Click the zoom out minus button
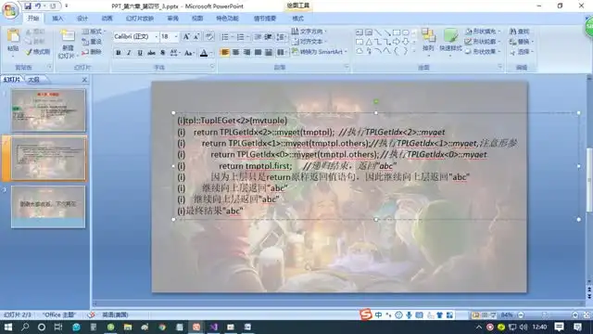 point(521,315)
